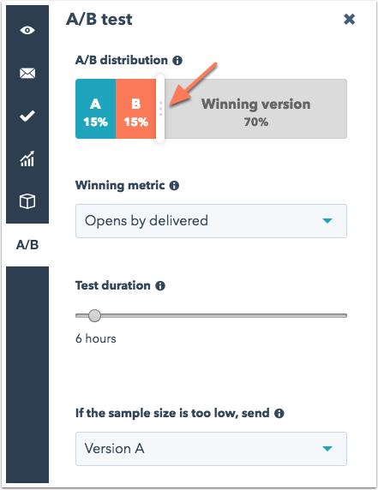Select the orange B 15% segment
The width and height of the screenshot is (378, 490).
136,109
